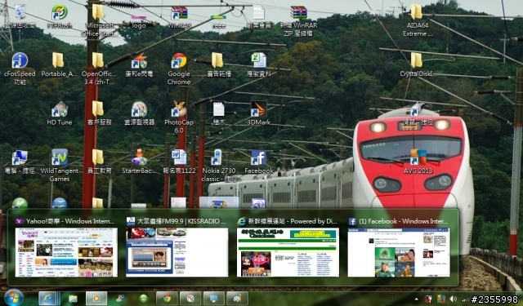Open the Recycle Bin desktop icon
Image resolution: width=523 pixels, height=306 pixels.
point(20,12)
